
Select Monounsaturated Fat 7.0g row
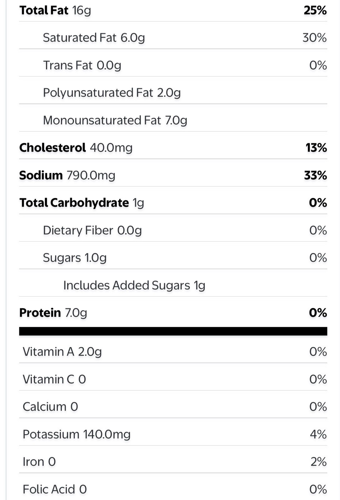point(173,120)
